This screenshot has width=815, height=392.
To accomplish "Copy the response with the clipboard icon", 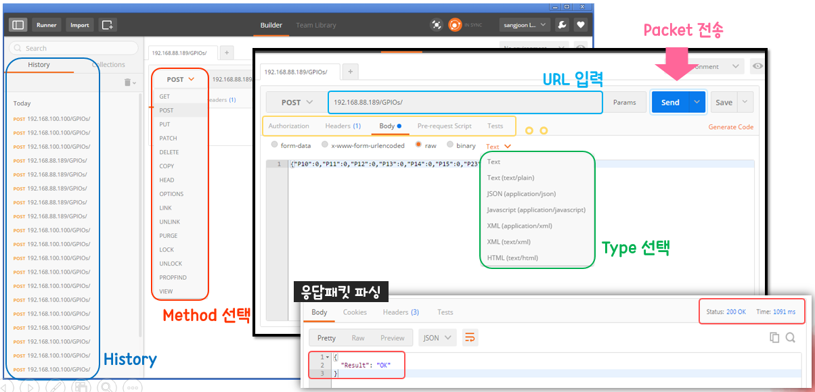I will (x=774, y=337).
